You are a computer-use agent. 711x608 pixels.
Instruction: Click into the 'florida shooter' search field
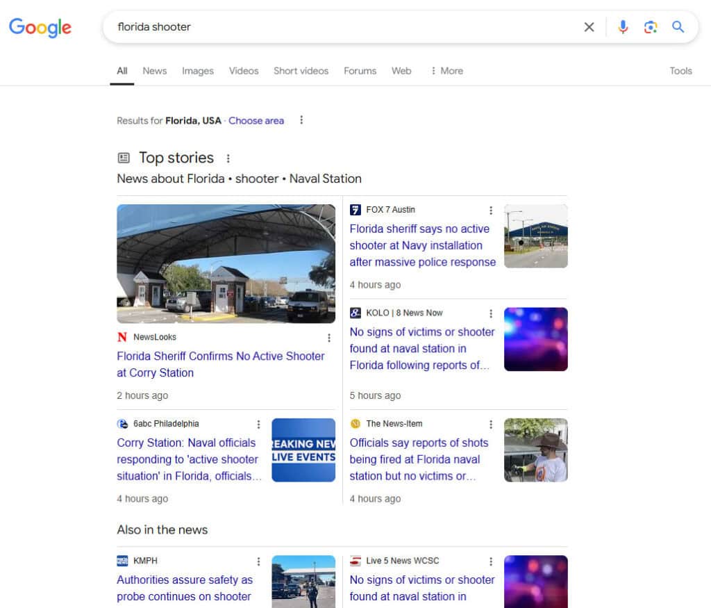point(344,27)
